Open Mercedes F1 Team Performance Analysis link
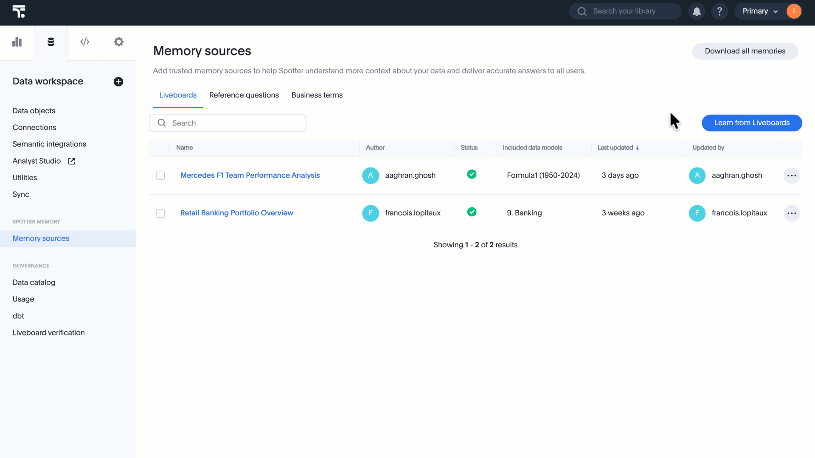Image resolution: width=815 pixels, height=458 pixels. [250, 175]
